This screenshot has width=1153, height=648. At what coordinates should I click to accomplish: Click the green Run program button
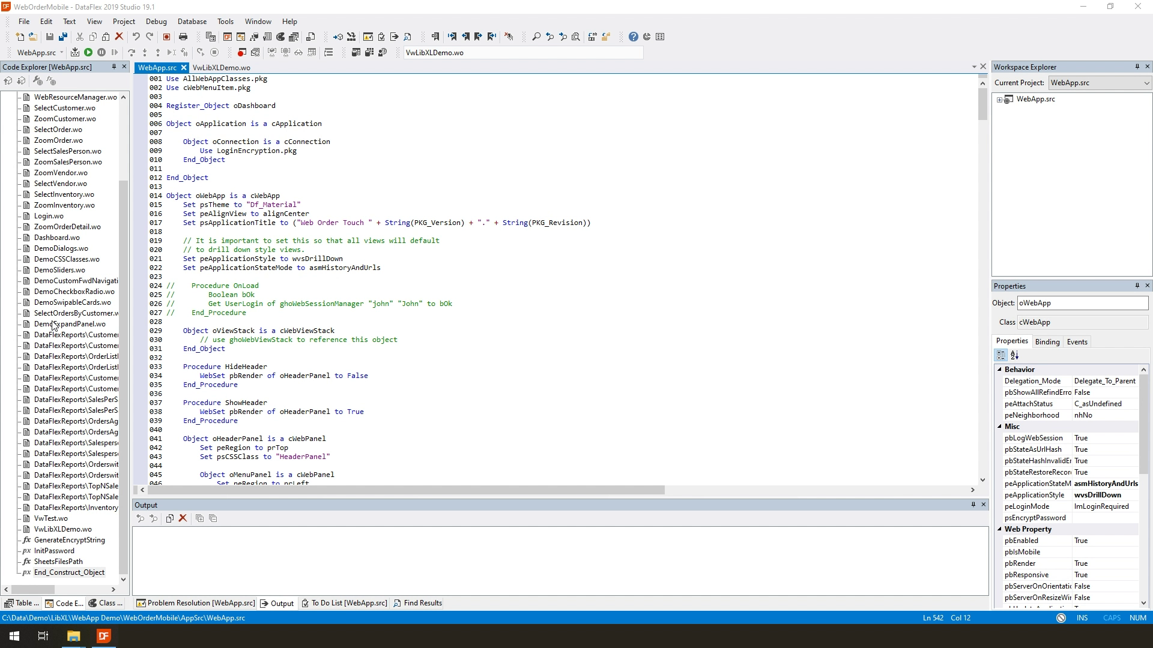88,53
